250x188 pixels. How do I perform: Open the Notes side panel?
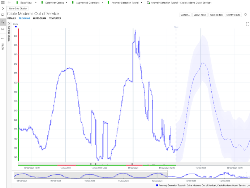[x=3, y=46]
